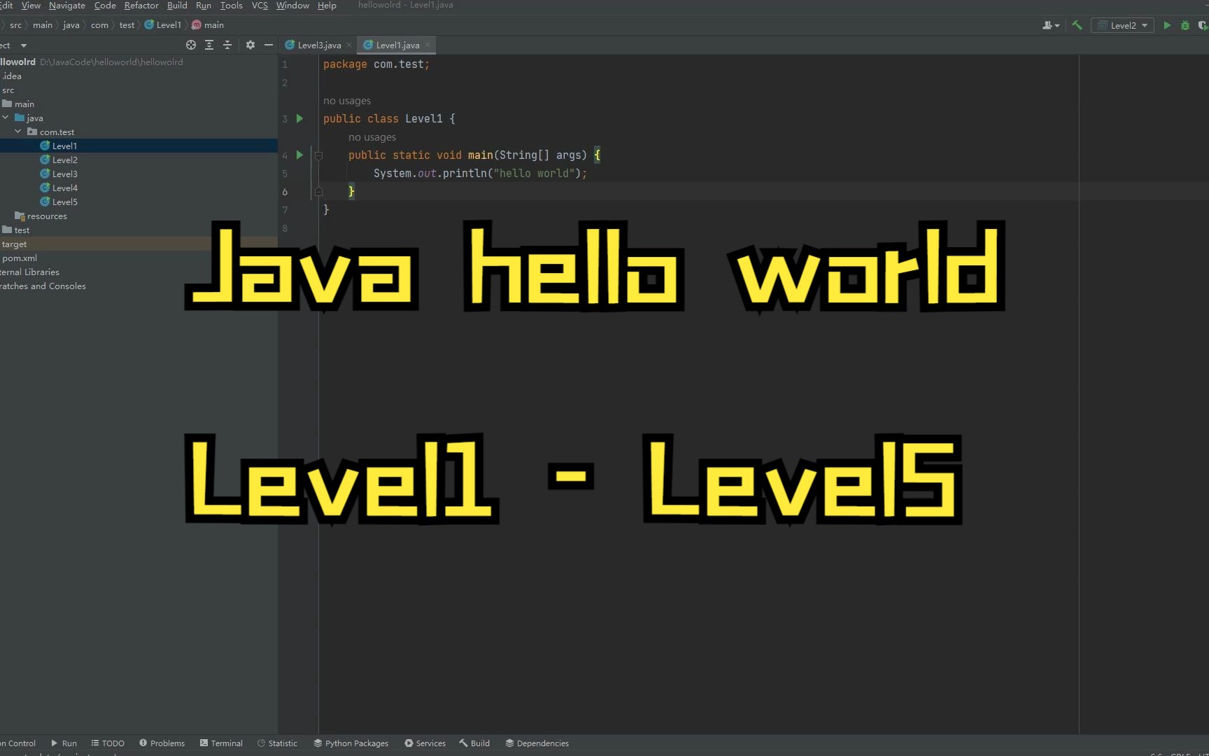Viewport: 1209px width, 756px height.
Task: Place cursor in println line of editor
Action: [x=480, y=174]
